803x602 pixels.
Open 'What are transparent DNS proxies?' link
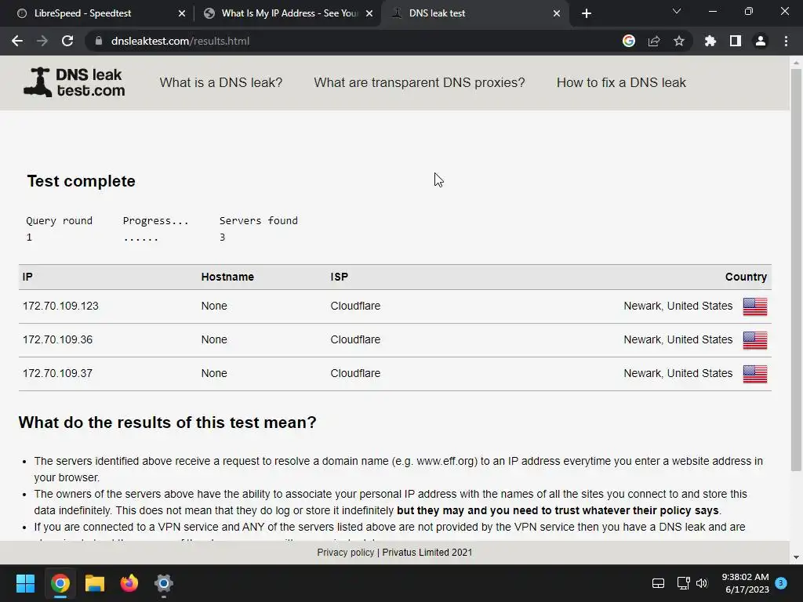click(420, 82)
